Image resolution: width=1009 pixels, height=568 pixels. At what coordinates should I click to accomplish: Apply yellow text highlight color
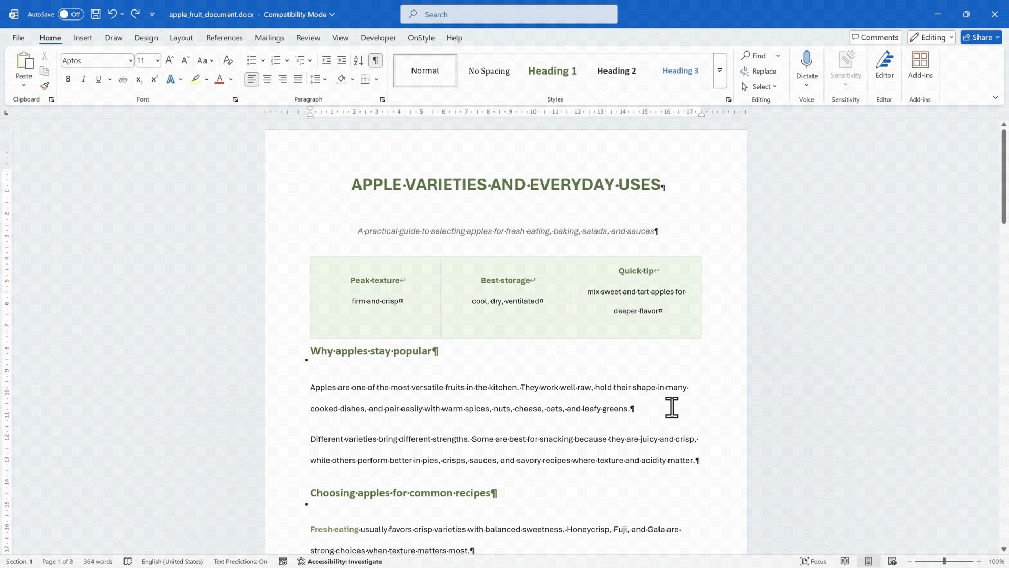click(x=195, y=79)
